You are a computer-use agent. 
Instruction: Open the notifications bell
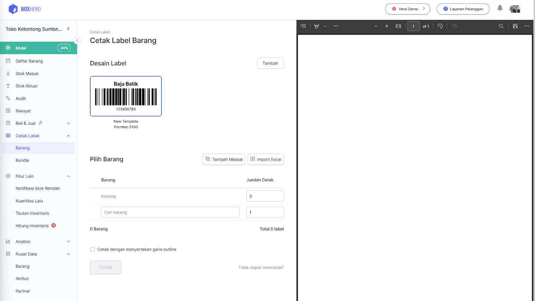[x=500, y=8]
